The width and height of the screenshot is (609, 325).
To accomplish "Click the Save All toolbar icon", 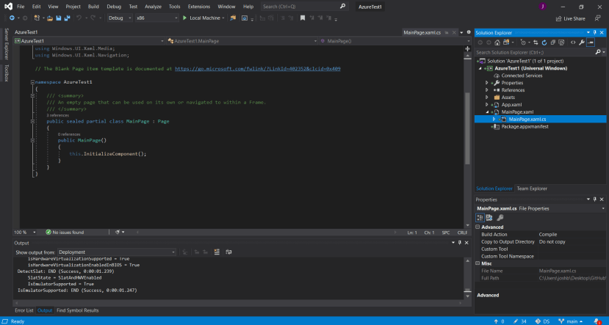I will [x=67, y=18].
